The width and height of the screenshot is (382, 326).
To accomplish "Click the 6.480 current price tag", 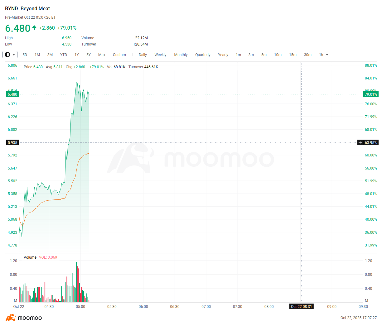I will coord(12,94).
